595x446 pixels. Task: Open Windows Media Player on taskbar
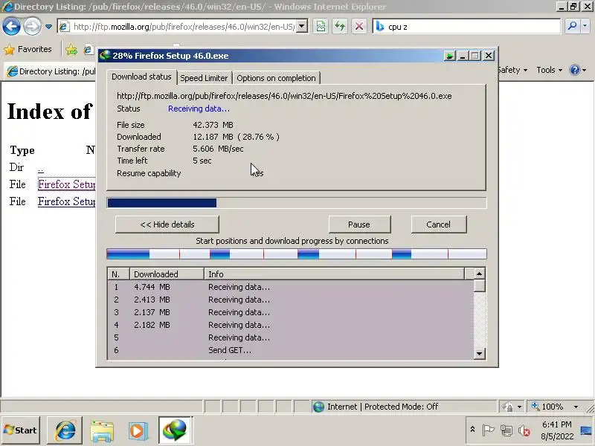click(138, 430)
